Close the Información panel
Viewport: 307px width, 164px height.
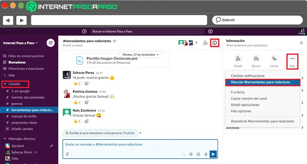[301, 43]
